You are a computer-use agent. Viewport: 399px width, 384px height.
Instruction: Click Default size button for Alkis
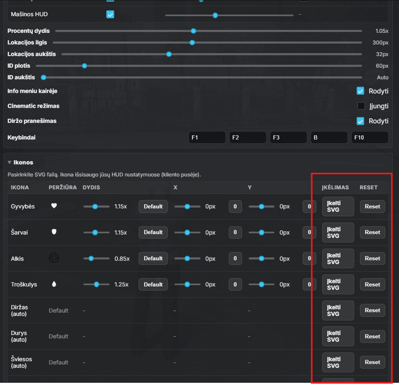153,258
